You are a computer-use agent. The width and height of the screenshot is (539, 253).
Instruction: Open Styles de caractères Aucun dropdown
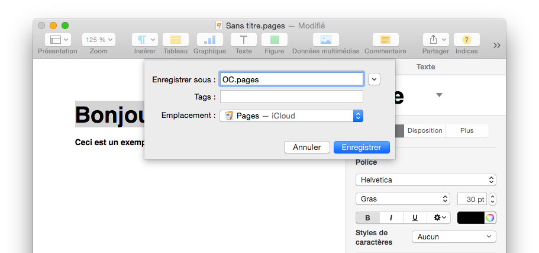click(454, 237)
